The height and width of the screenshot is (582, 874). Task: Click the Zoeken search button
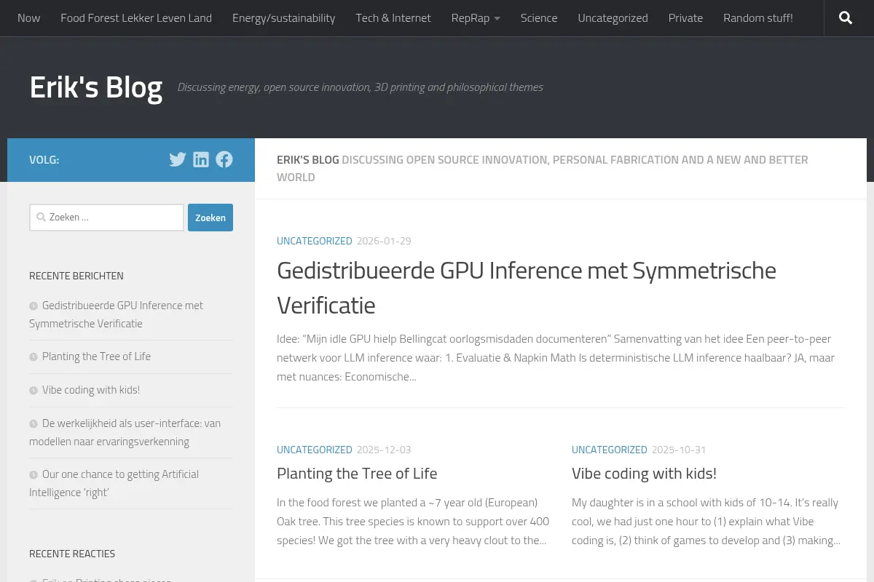click(210, 218)
